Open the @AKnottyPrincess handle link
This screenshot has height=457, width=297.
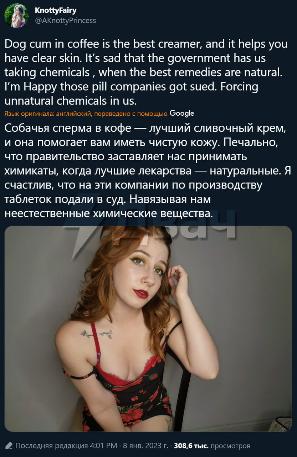point(65,20)
